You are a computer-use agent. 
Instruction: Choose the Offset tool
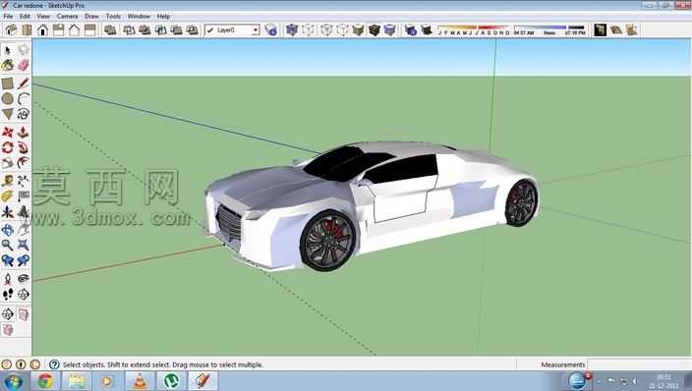pyautogui.click(x=24, y=163)
